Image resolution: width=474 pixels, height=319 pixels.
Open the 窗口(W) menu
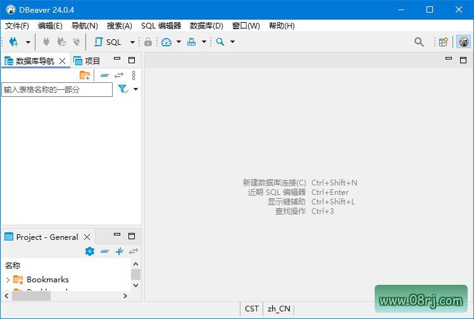point(246,26)
